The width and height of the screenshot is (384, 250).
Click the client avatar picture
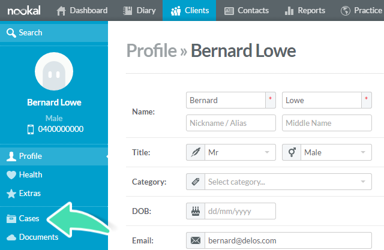pos(54,71)
